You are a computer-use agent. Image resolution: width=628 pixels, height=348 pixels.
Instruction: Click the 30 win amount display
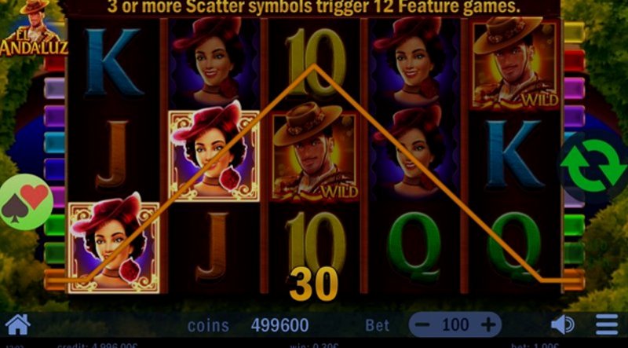tap(313, 284)
